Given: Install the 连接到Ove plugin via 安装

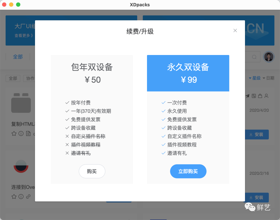Looking at the screenshot, I should point(256,197).
